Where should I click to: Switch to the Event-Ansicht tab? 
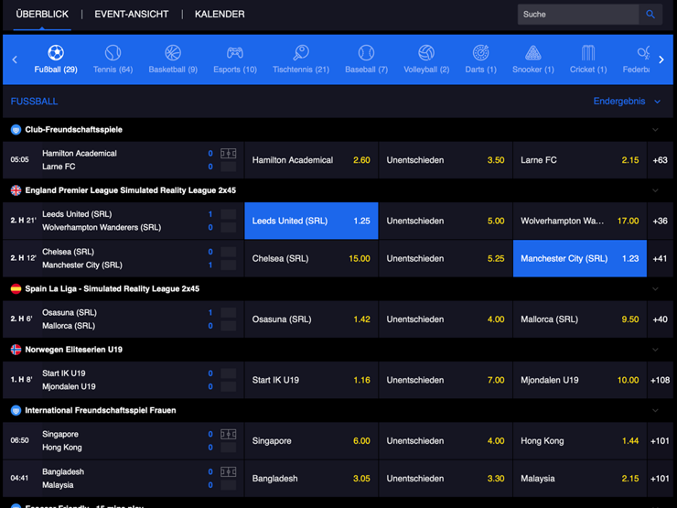coord(131,15)
